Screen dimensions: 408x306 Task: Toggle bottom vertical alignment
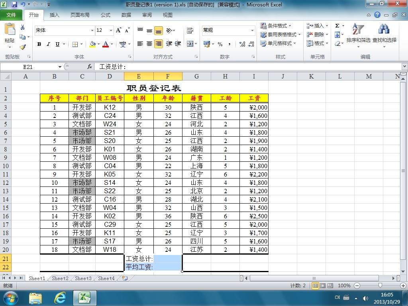click(159, 31)
